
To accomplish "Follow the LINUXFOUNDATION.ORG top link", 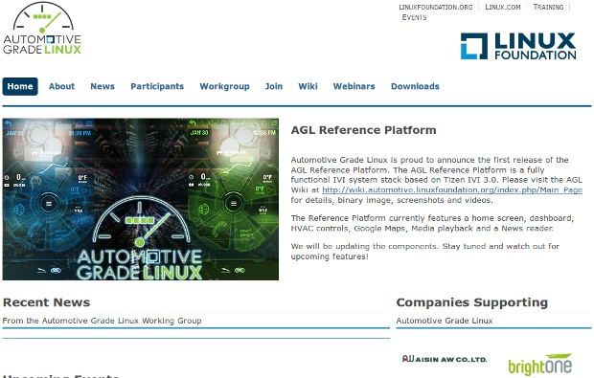I will tap(436, 8).
